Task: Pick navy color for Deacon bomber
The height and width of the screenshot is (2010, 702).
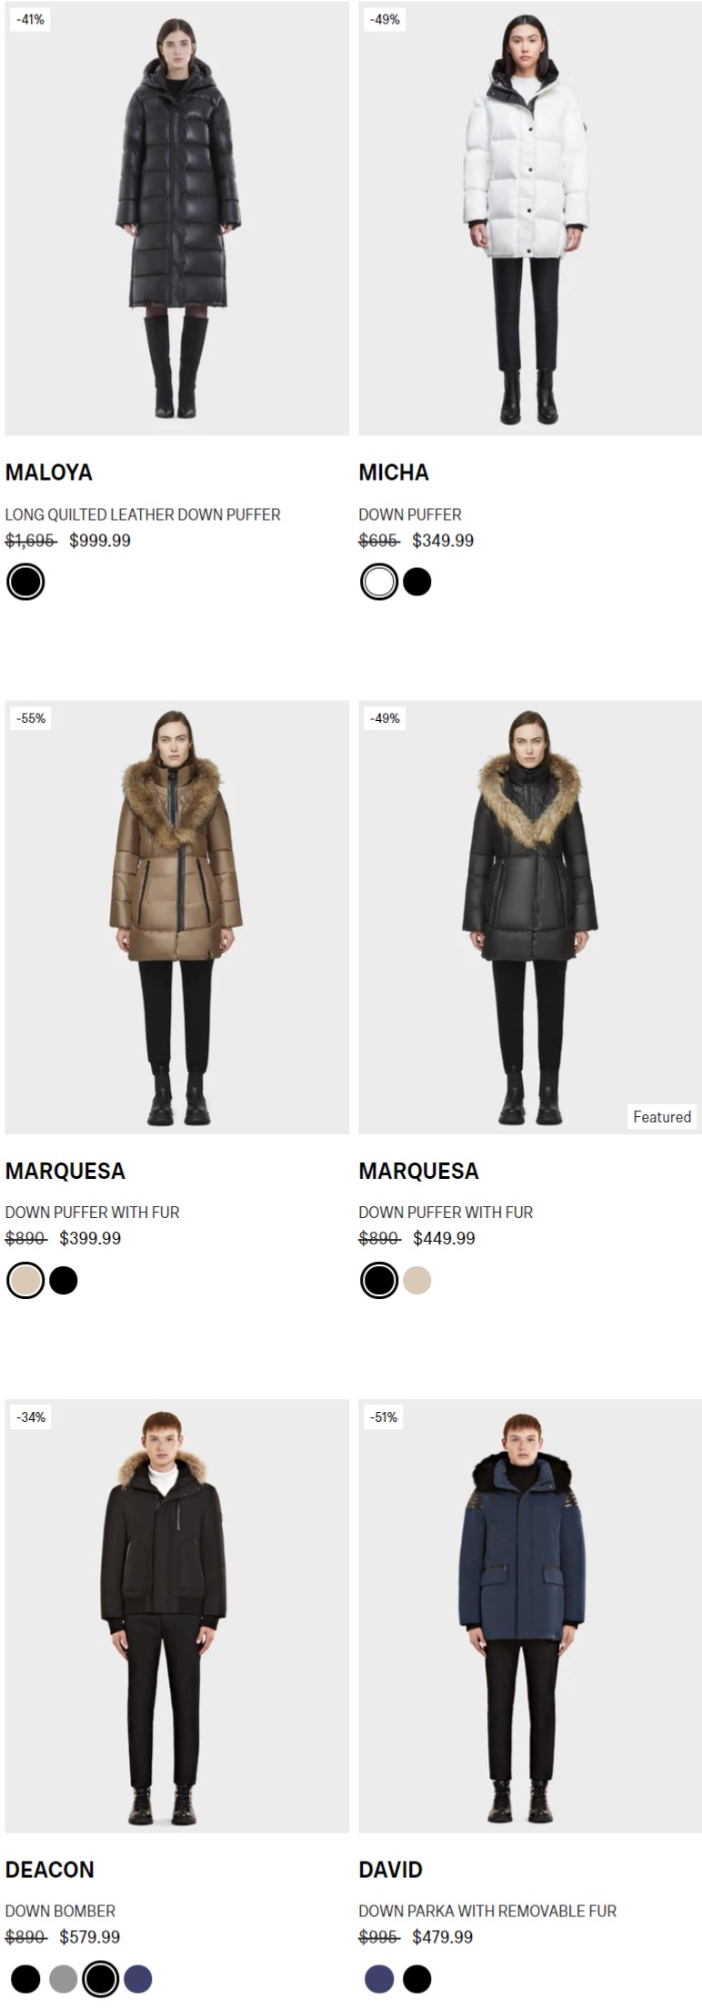Action: point(138,1979)
